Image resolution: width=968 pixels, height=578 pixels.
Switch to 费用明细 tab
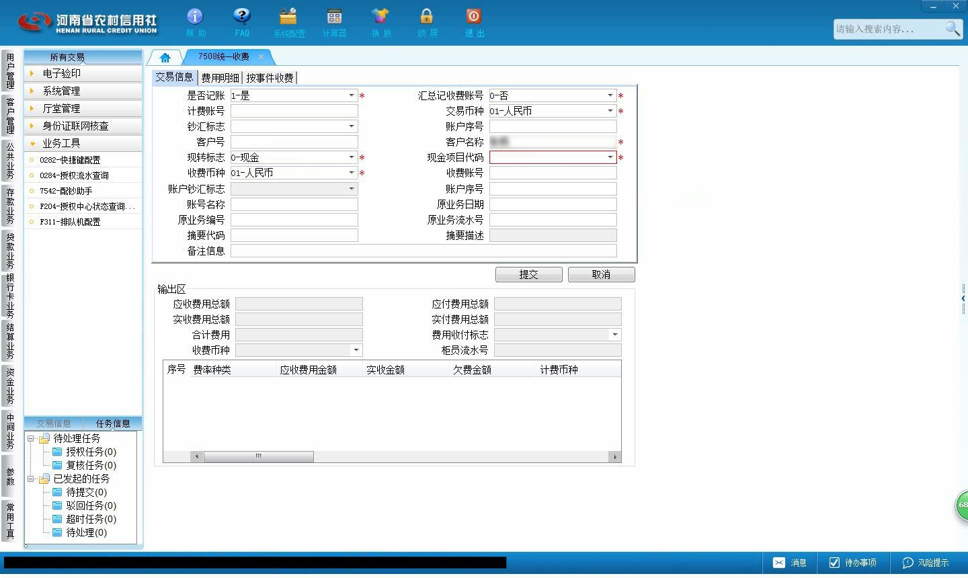(220, 78)
